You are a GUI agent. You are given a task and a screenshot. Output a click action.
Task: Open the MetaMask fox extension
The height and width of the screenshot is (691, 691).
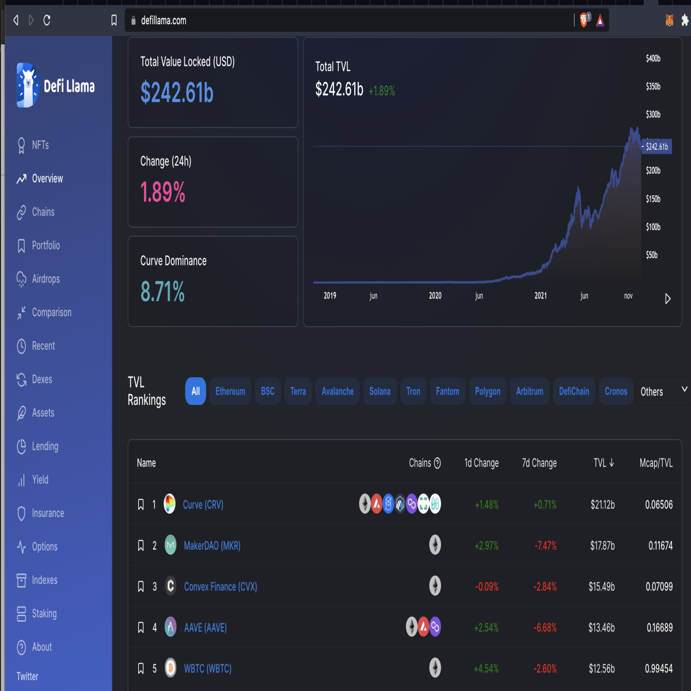669,20
